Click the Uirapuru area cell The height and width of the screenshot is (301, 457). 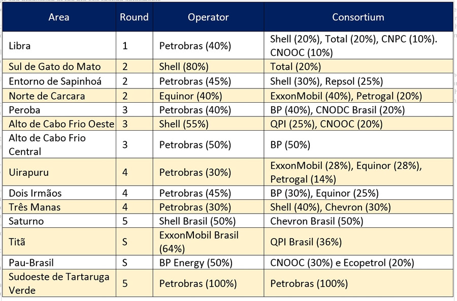pyautogui.click(x=59, y=172)
